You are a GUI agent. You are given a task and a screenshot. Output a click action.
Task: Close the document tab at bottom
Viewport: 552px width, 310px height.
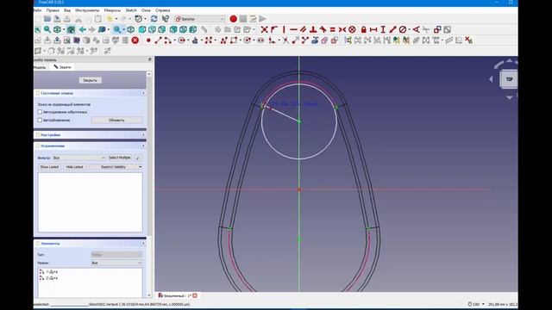(x=195, y=295)
